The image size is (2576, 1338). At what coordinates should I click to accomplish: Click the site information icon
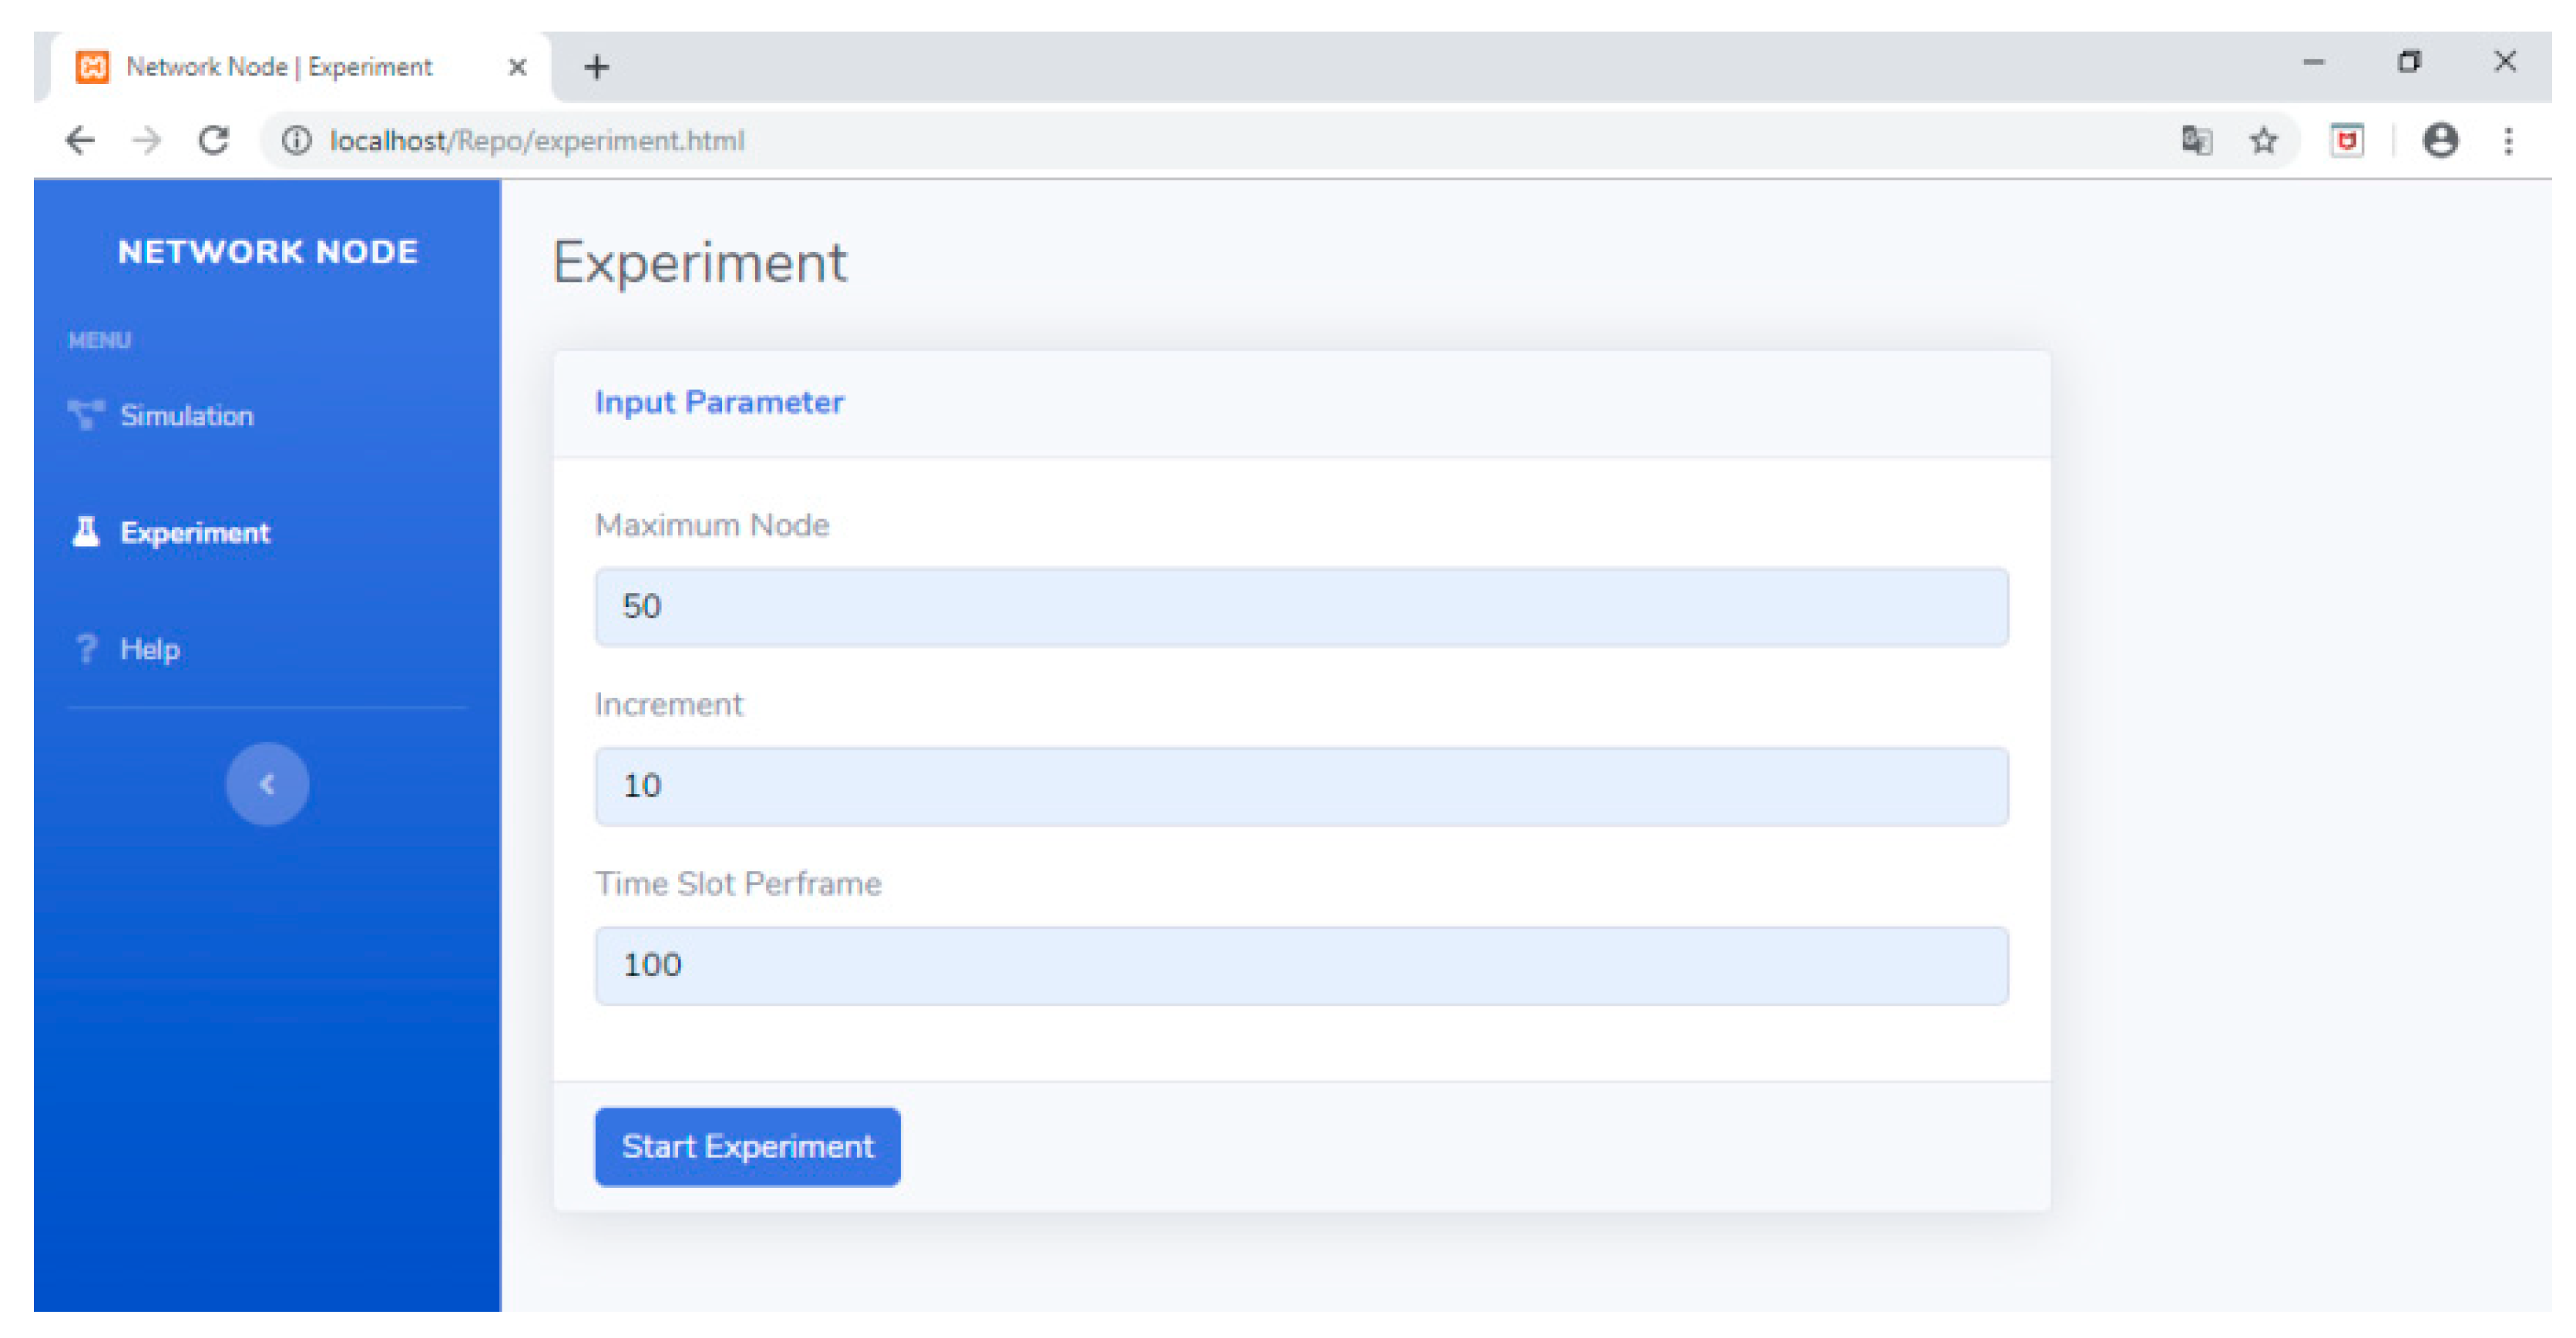(x=296, y=141)
